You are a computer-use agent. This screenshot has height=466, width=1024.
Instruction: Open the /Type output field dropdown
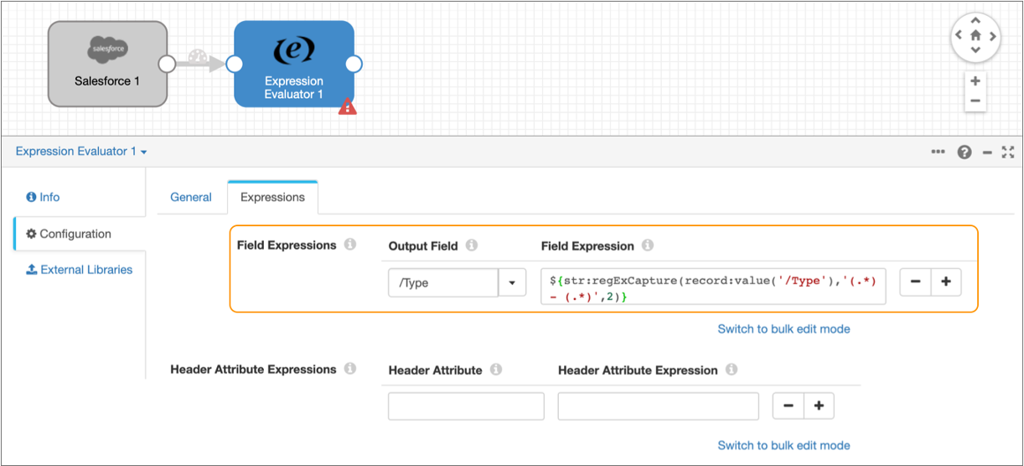[x=512, y=283]
